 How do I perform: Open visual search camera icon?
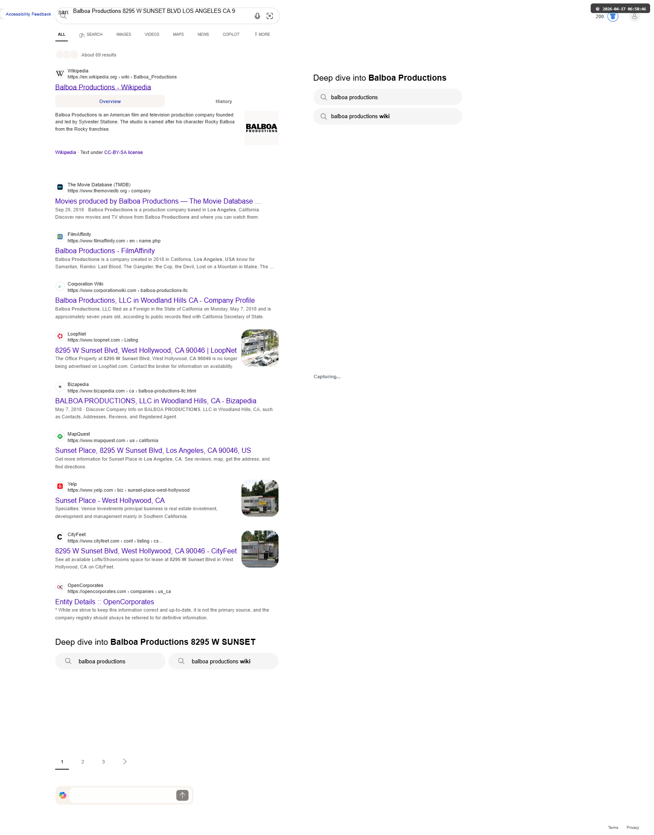(270, 16)
